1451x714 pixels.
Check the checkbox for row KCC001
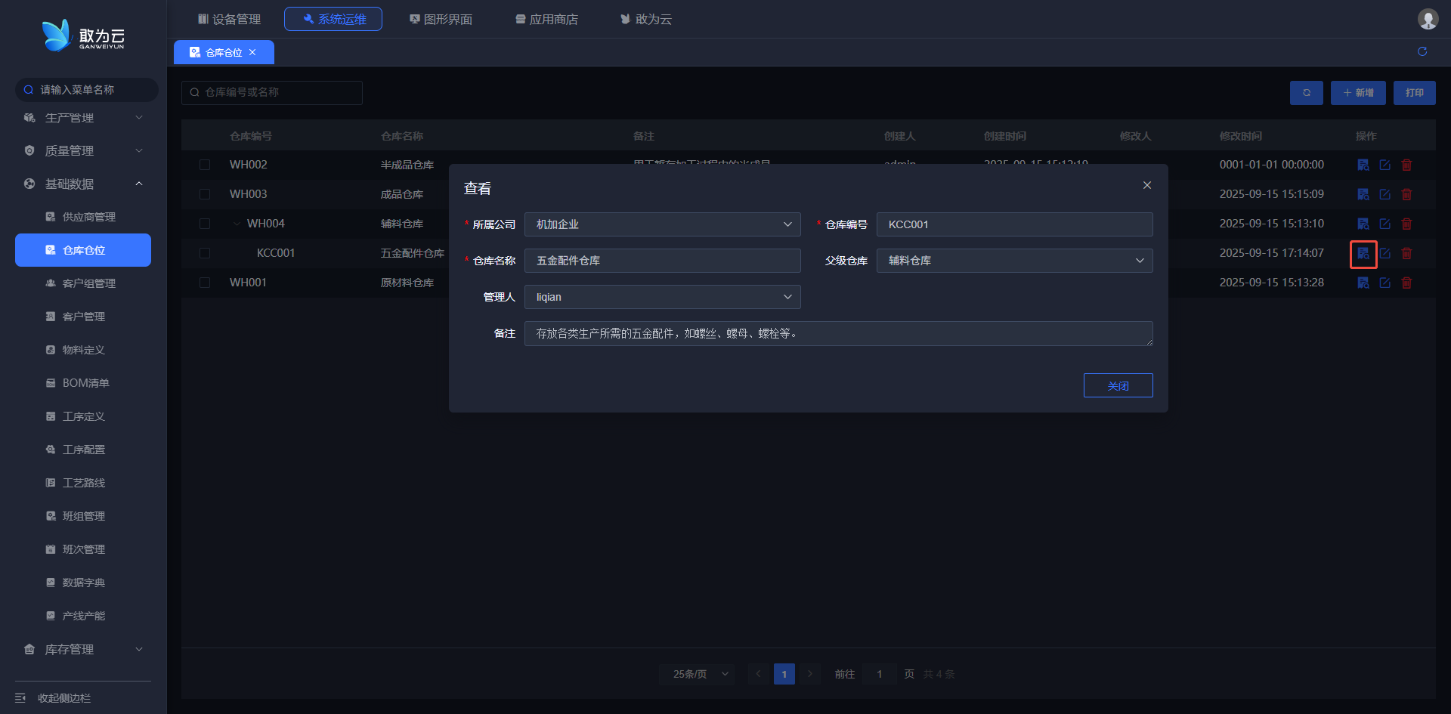(x=205, y=253)
